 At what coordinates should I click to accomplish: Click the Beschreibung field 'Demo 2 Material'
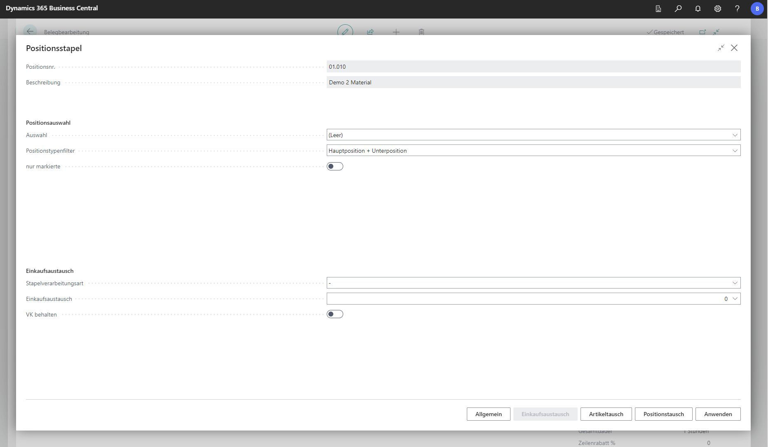point(533,82)
